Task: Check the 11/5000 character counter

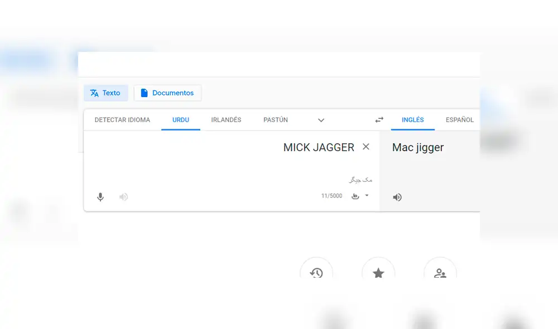Action: coord(331,196)
